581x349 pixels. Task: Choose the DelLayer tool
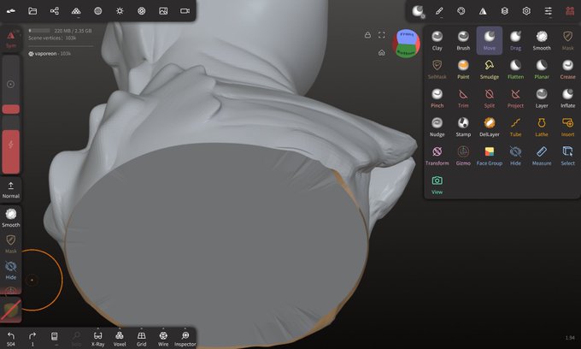click(x=489, y=127)
